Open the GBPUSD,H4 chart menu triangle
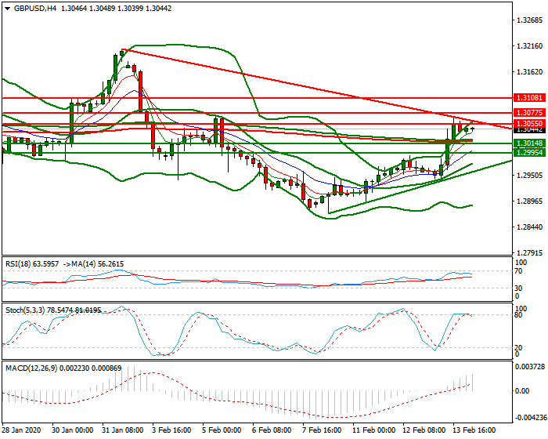Viewport: 548px width, 439px height. (8, 9)
